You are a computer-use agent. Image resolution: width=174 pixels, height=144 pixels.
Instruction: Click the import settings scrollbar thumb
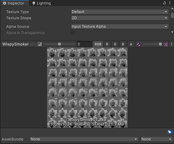point(172,15)
